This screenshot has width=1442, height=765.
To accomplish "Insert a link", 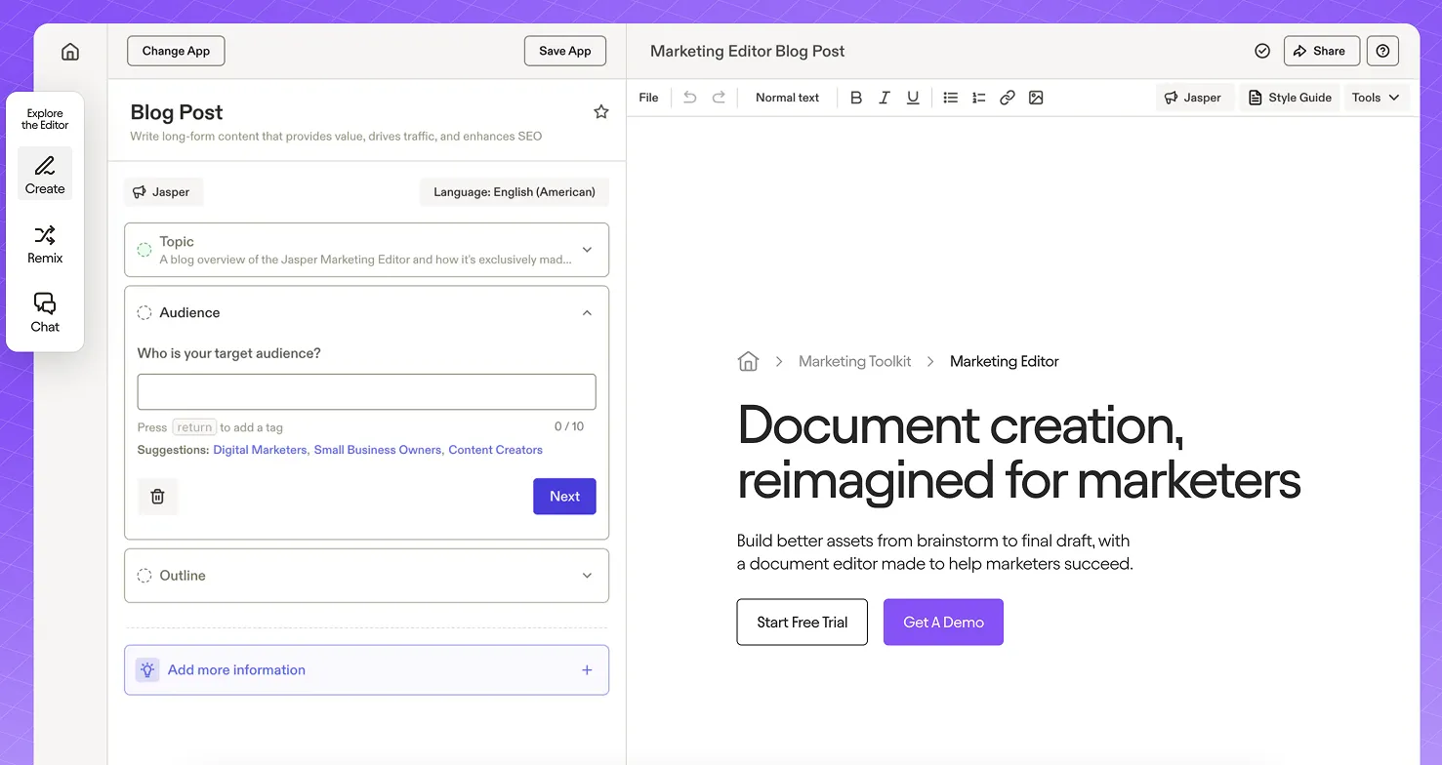I will click(1008, 98).
